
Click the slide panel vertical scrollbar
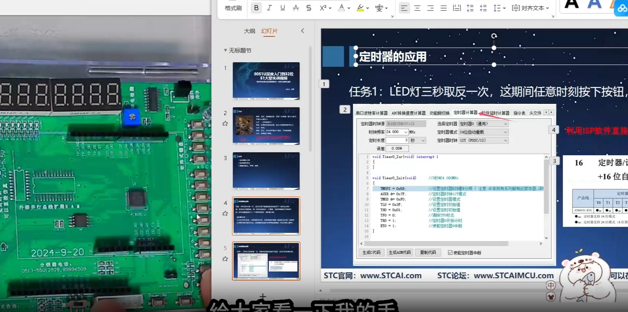pos(310,99)
